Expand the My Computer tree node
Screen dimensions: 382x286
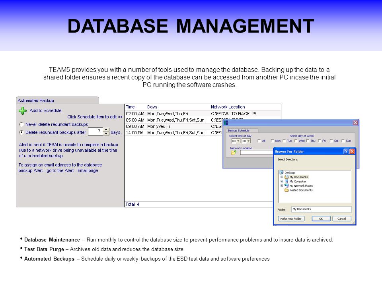[x=282, y=181]
